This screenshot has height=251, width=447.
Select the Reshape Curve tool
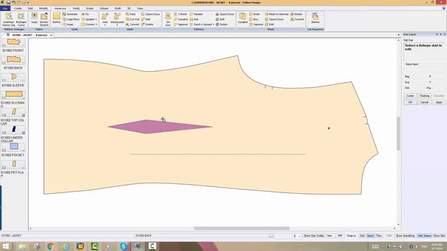click(x=21, y=20)
